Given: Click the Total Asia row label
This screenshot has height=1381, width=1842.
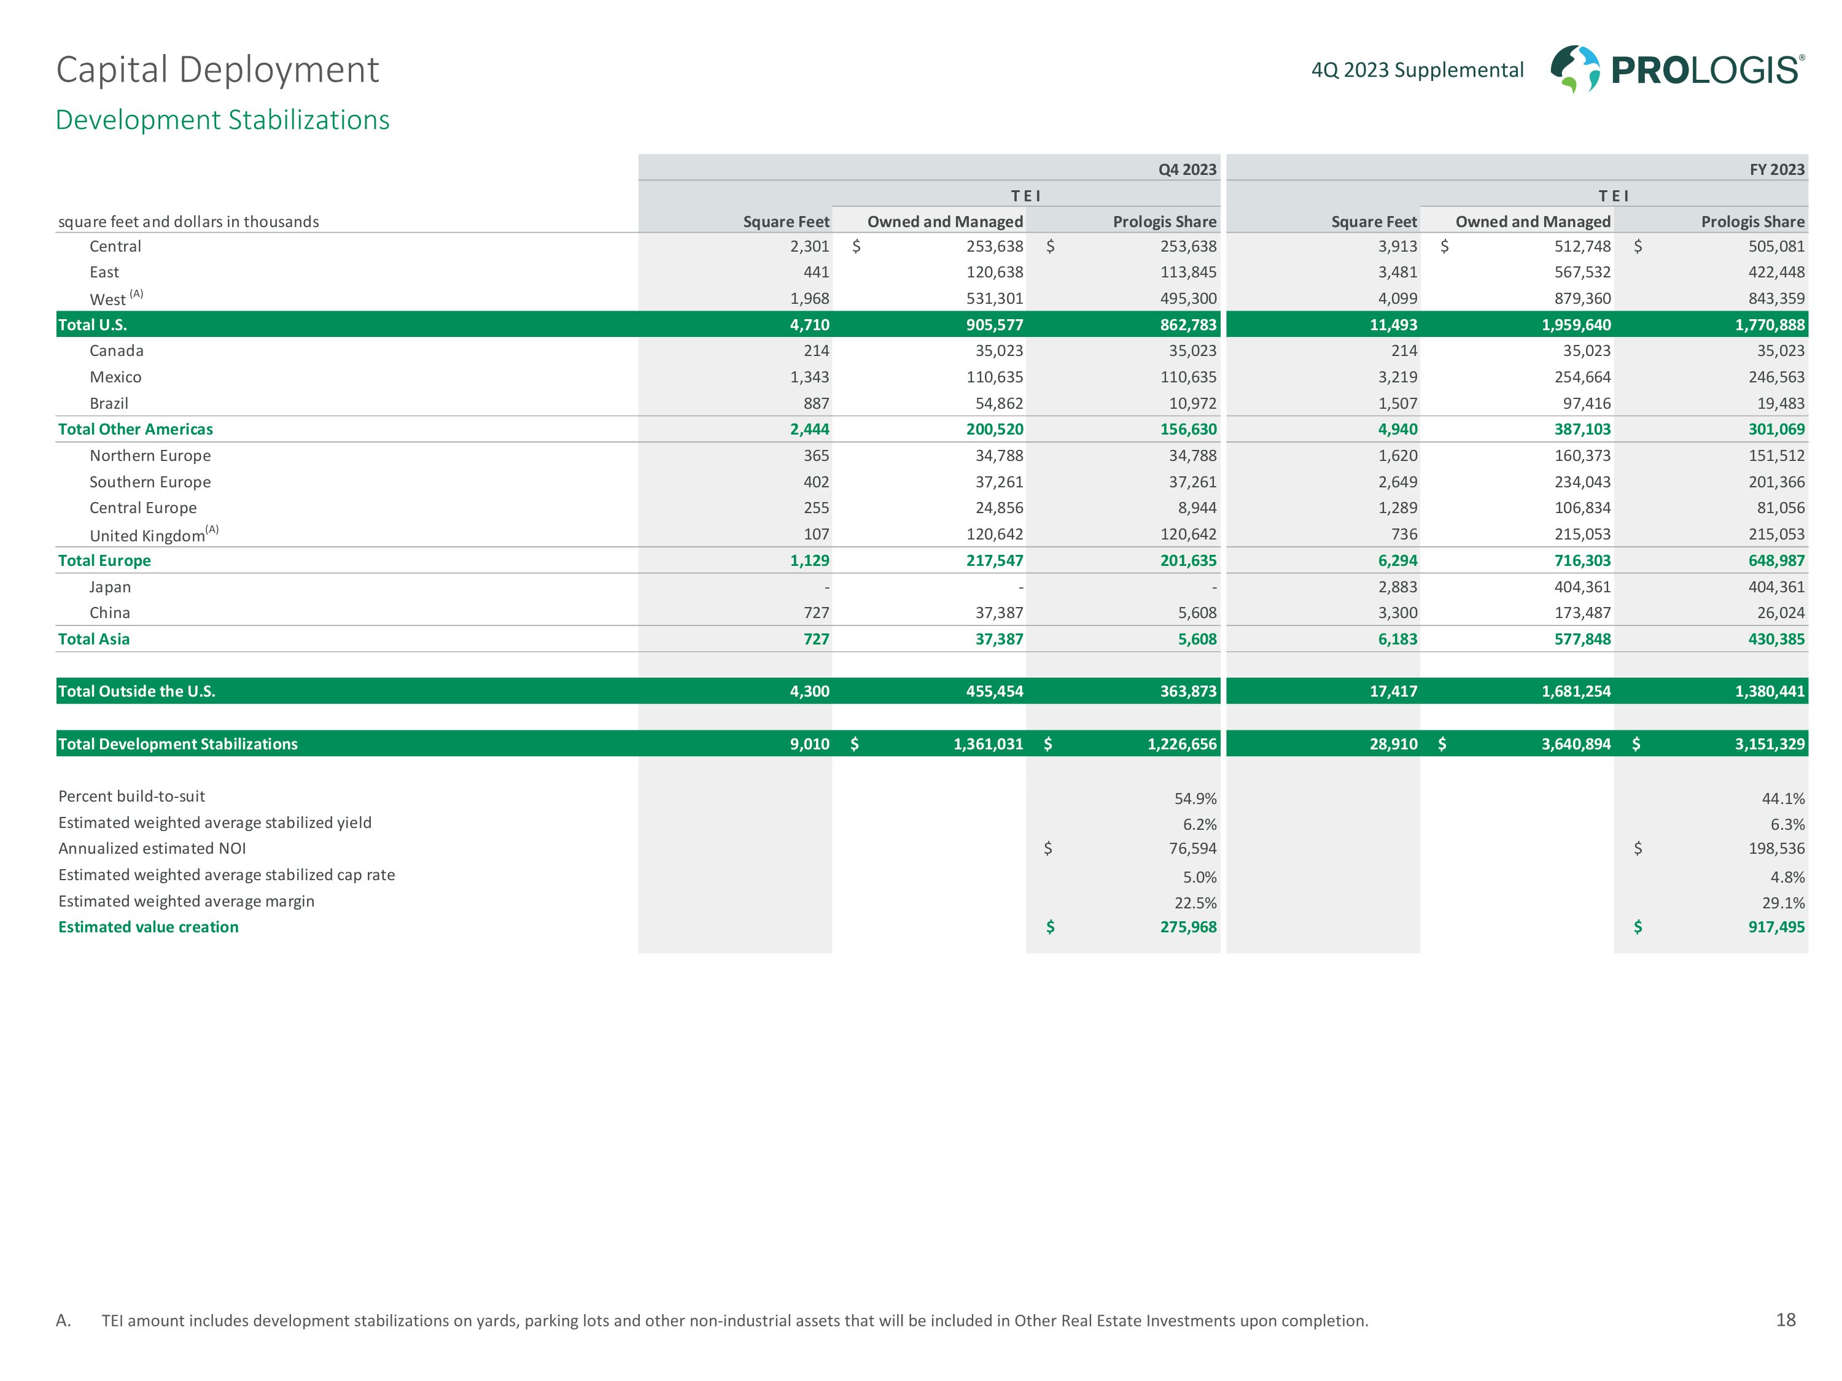Looking at the screenshot, I should [x=94, y=640].
